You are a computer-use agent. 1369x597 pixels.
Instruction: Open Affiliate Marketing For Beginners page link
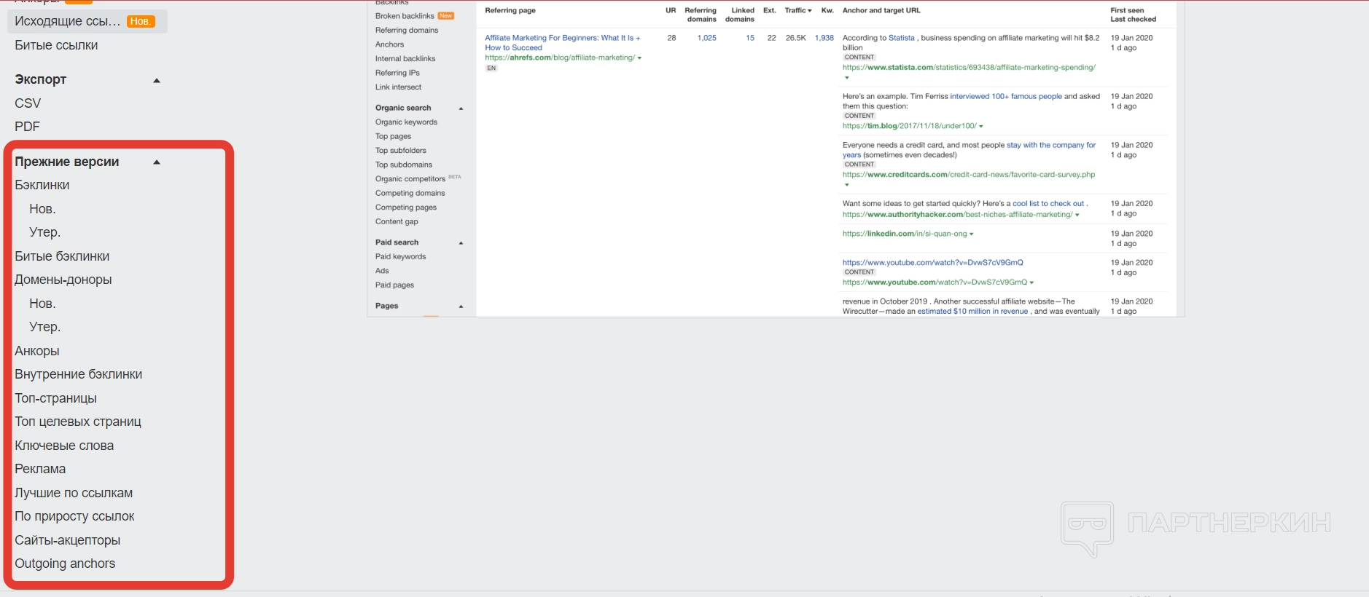tap(562, 43)
